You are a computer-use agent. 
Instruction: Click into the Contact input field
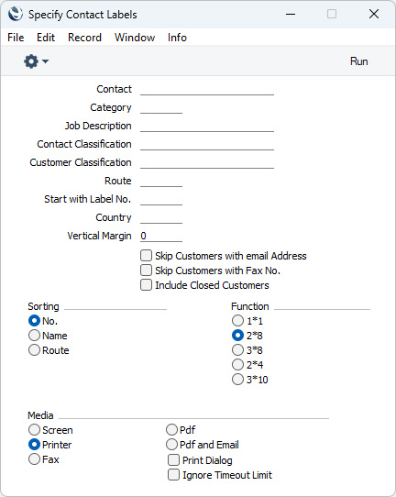(x=207, y=89)
